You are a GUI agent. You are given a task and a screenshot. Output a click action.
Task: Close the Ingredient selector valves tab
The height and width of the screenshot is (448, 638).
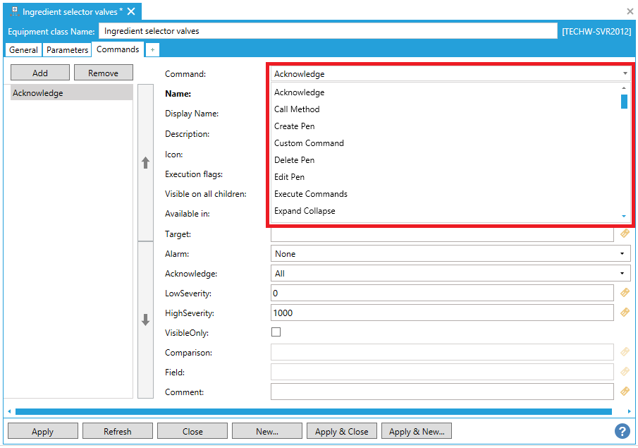131,12
